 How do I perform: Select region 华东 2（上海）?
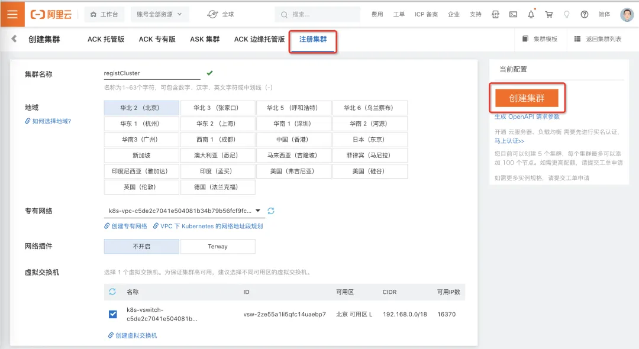(218, 124)
